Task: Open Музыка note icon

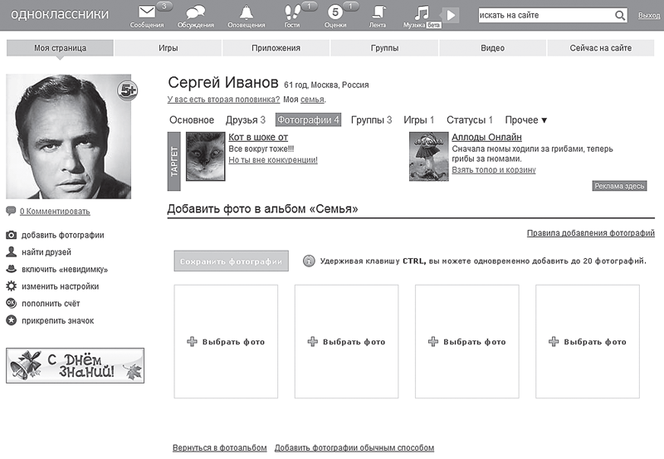Action: click(422, 13)
